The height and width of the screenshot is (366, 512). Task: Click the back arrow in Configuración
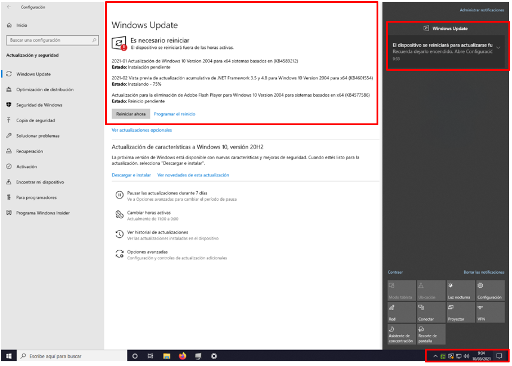9,7
